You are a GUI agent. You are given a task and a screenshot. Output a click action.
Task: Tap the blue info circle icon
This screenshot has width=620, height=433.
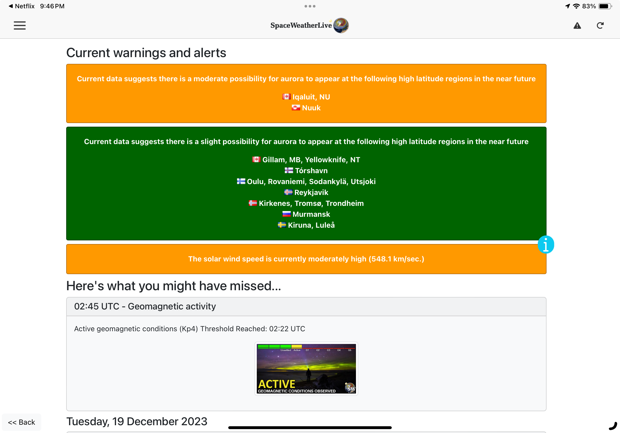[x=546, y=245]
